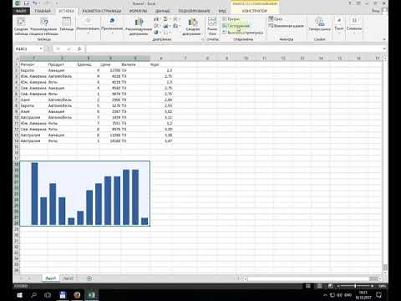Viewport: 401px width, 301px height.
Task: Open Firefox from the taskbar
Action: (77, 295)
